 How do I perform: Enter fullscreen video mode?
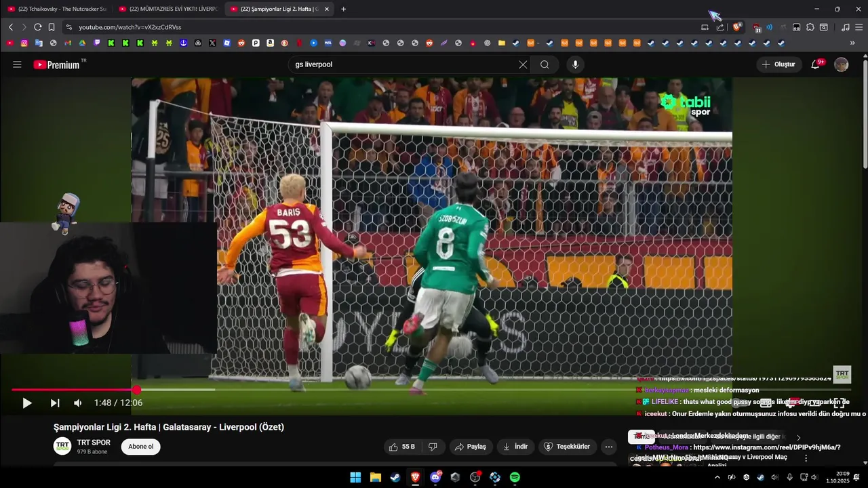(839, 403)
